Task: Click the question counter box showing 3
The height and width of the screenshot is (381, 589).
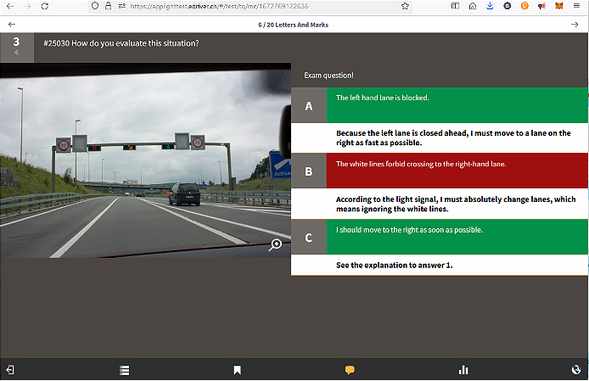Action: pos(17,48)
